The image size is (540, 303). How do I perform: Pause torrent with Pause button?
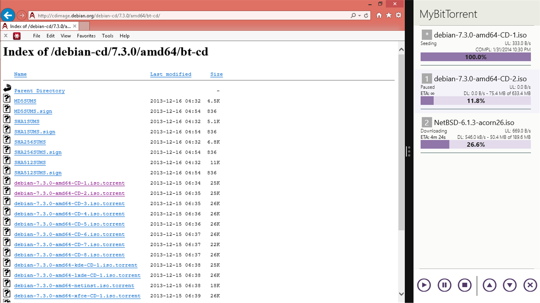(444, 285)
